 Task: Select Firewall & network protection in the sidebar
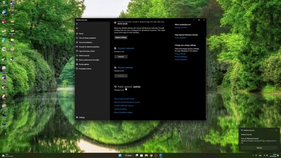(89, 47)
